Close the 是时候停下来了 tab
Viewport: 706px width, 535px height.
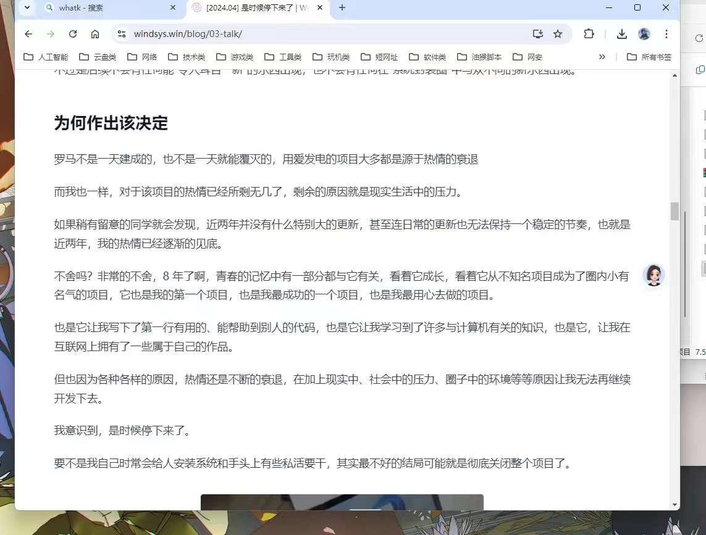(x=320, y=8)
